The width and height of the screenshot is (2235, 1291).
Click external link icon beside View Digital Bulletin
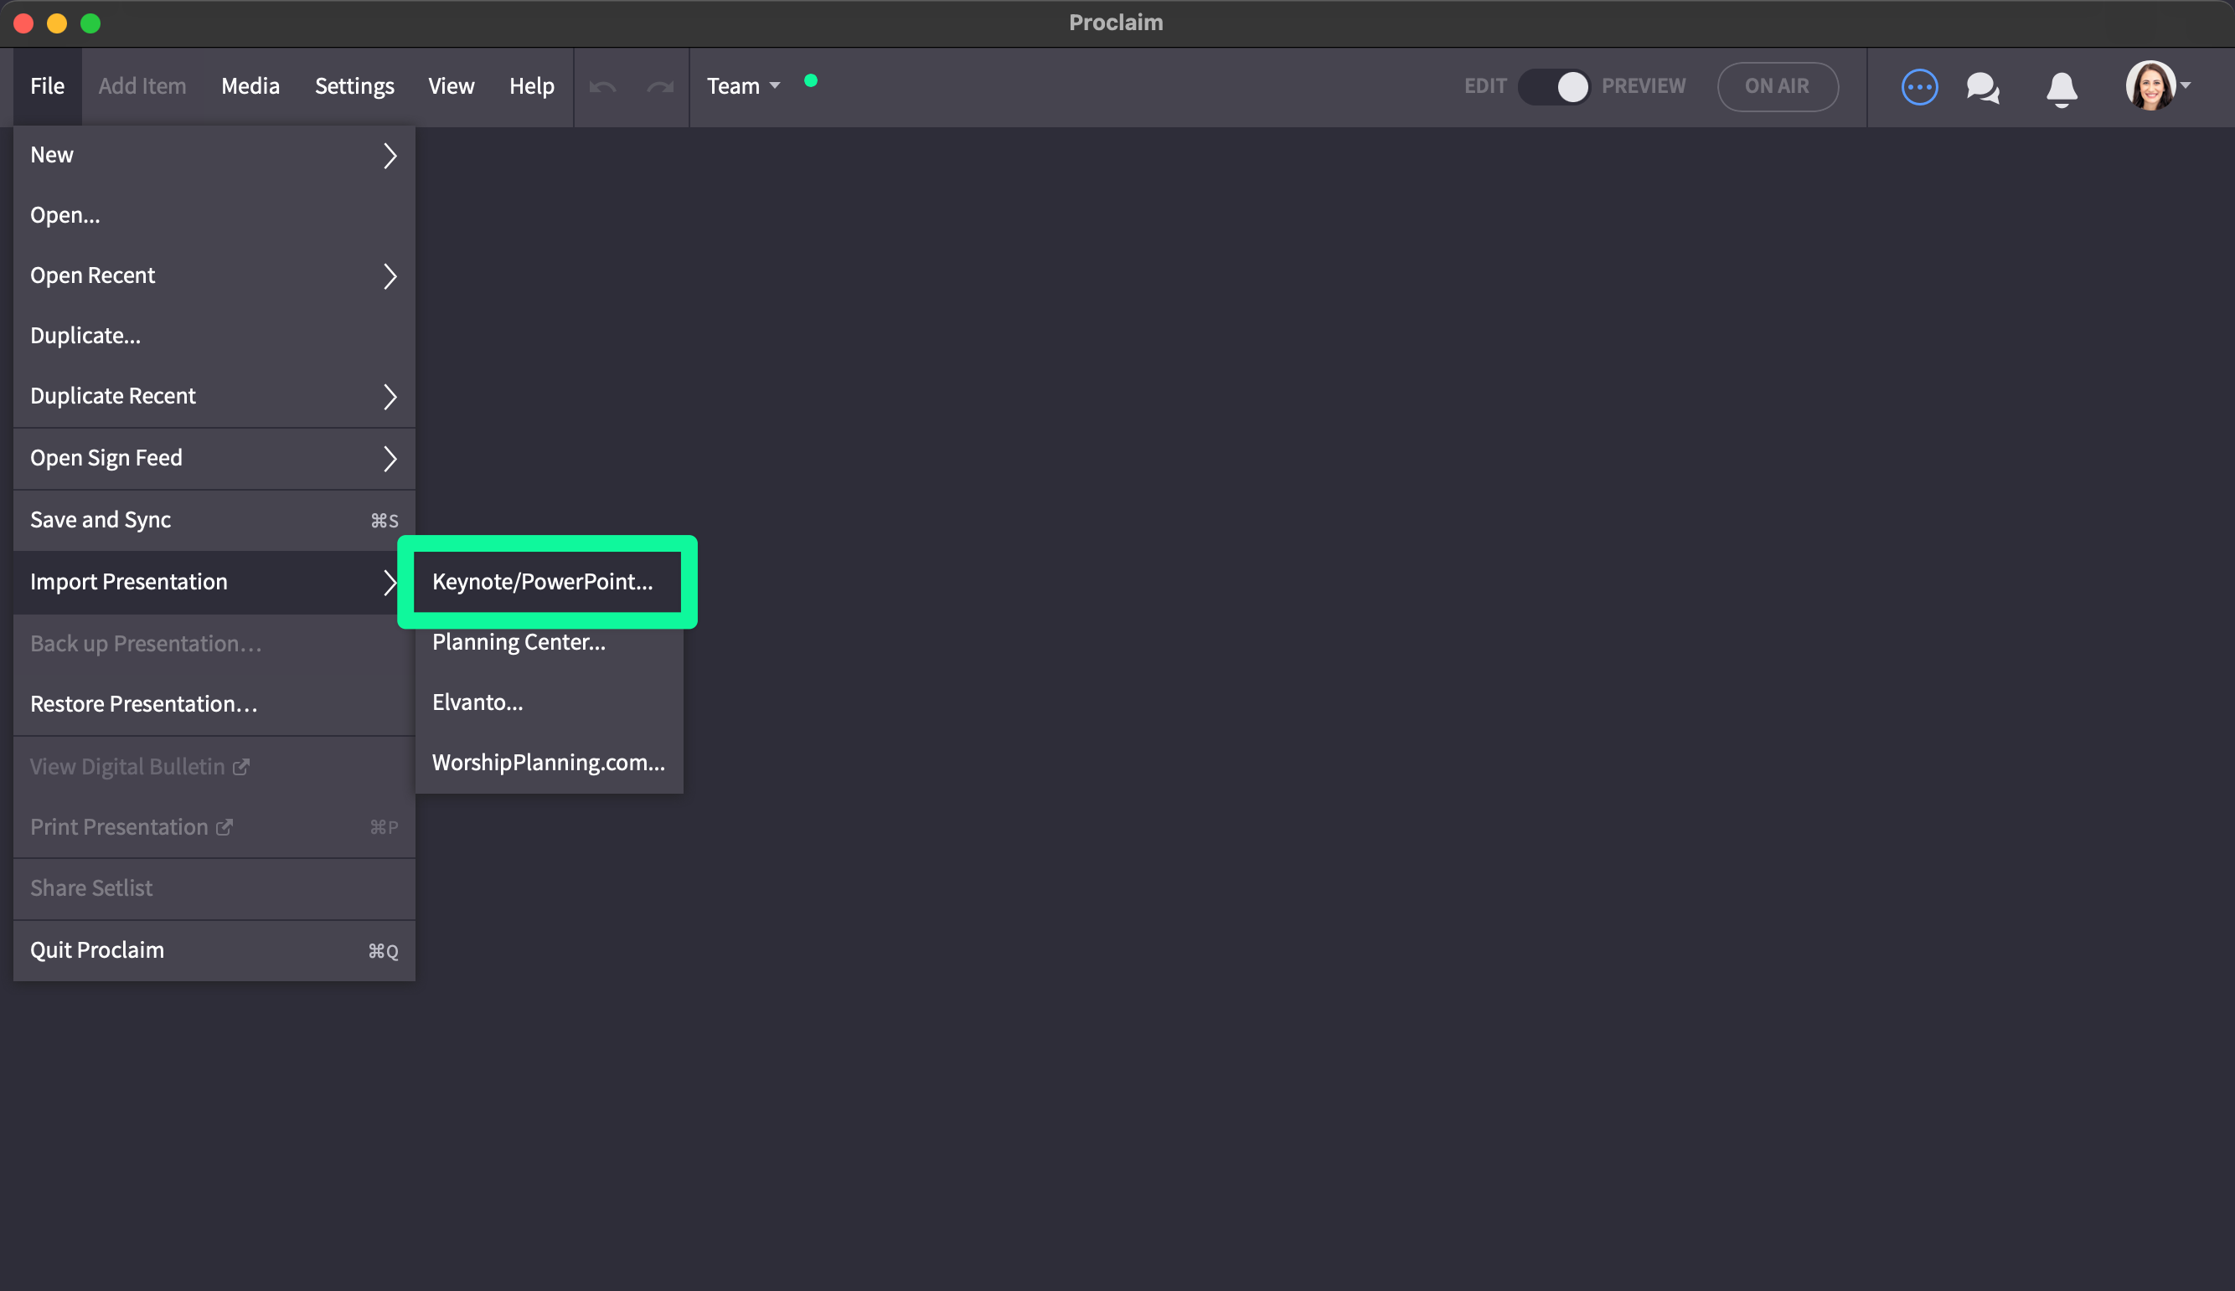tap(241, 766)
